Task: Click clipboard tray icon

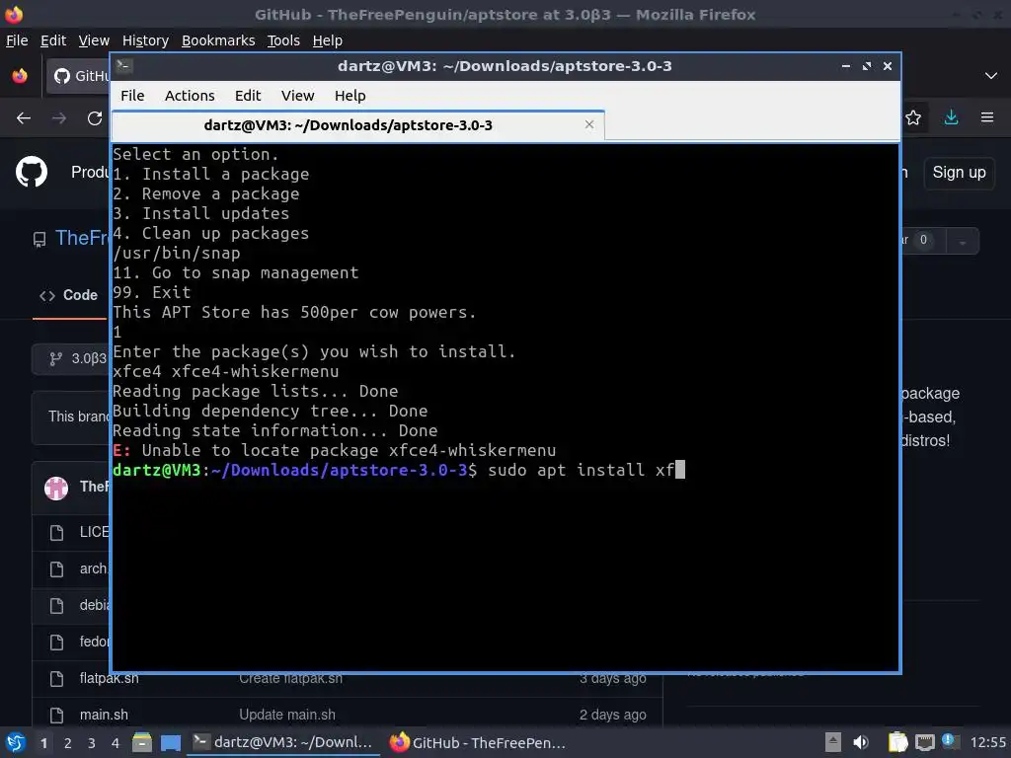Action: point(897,742)
